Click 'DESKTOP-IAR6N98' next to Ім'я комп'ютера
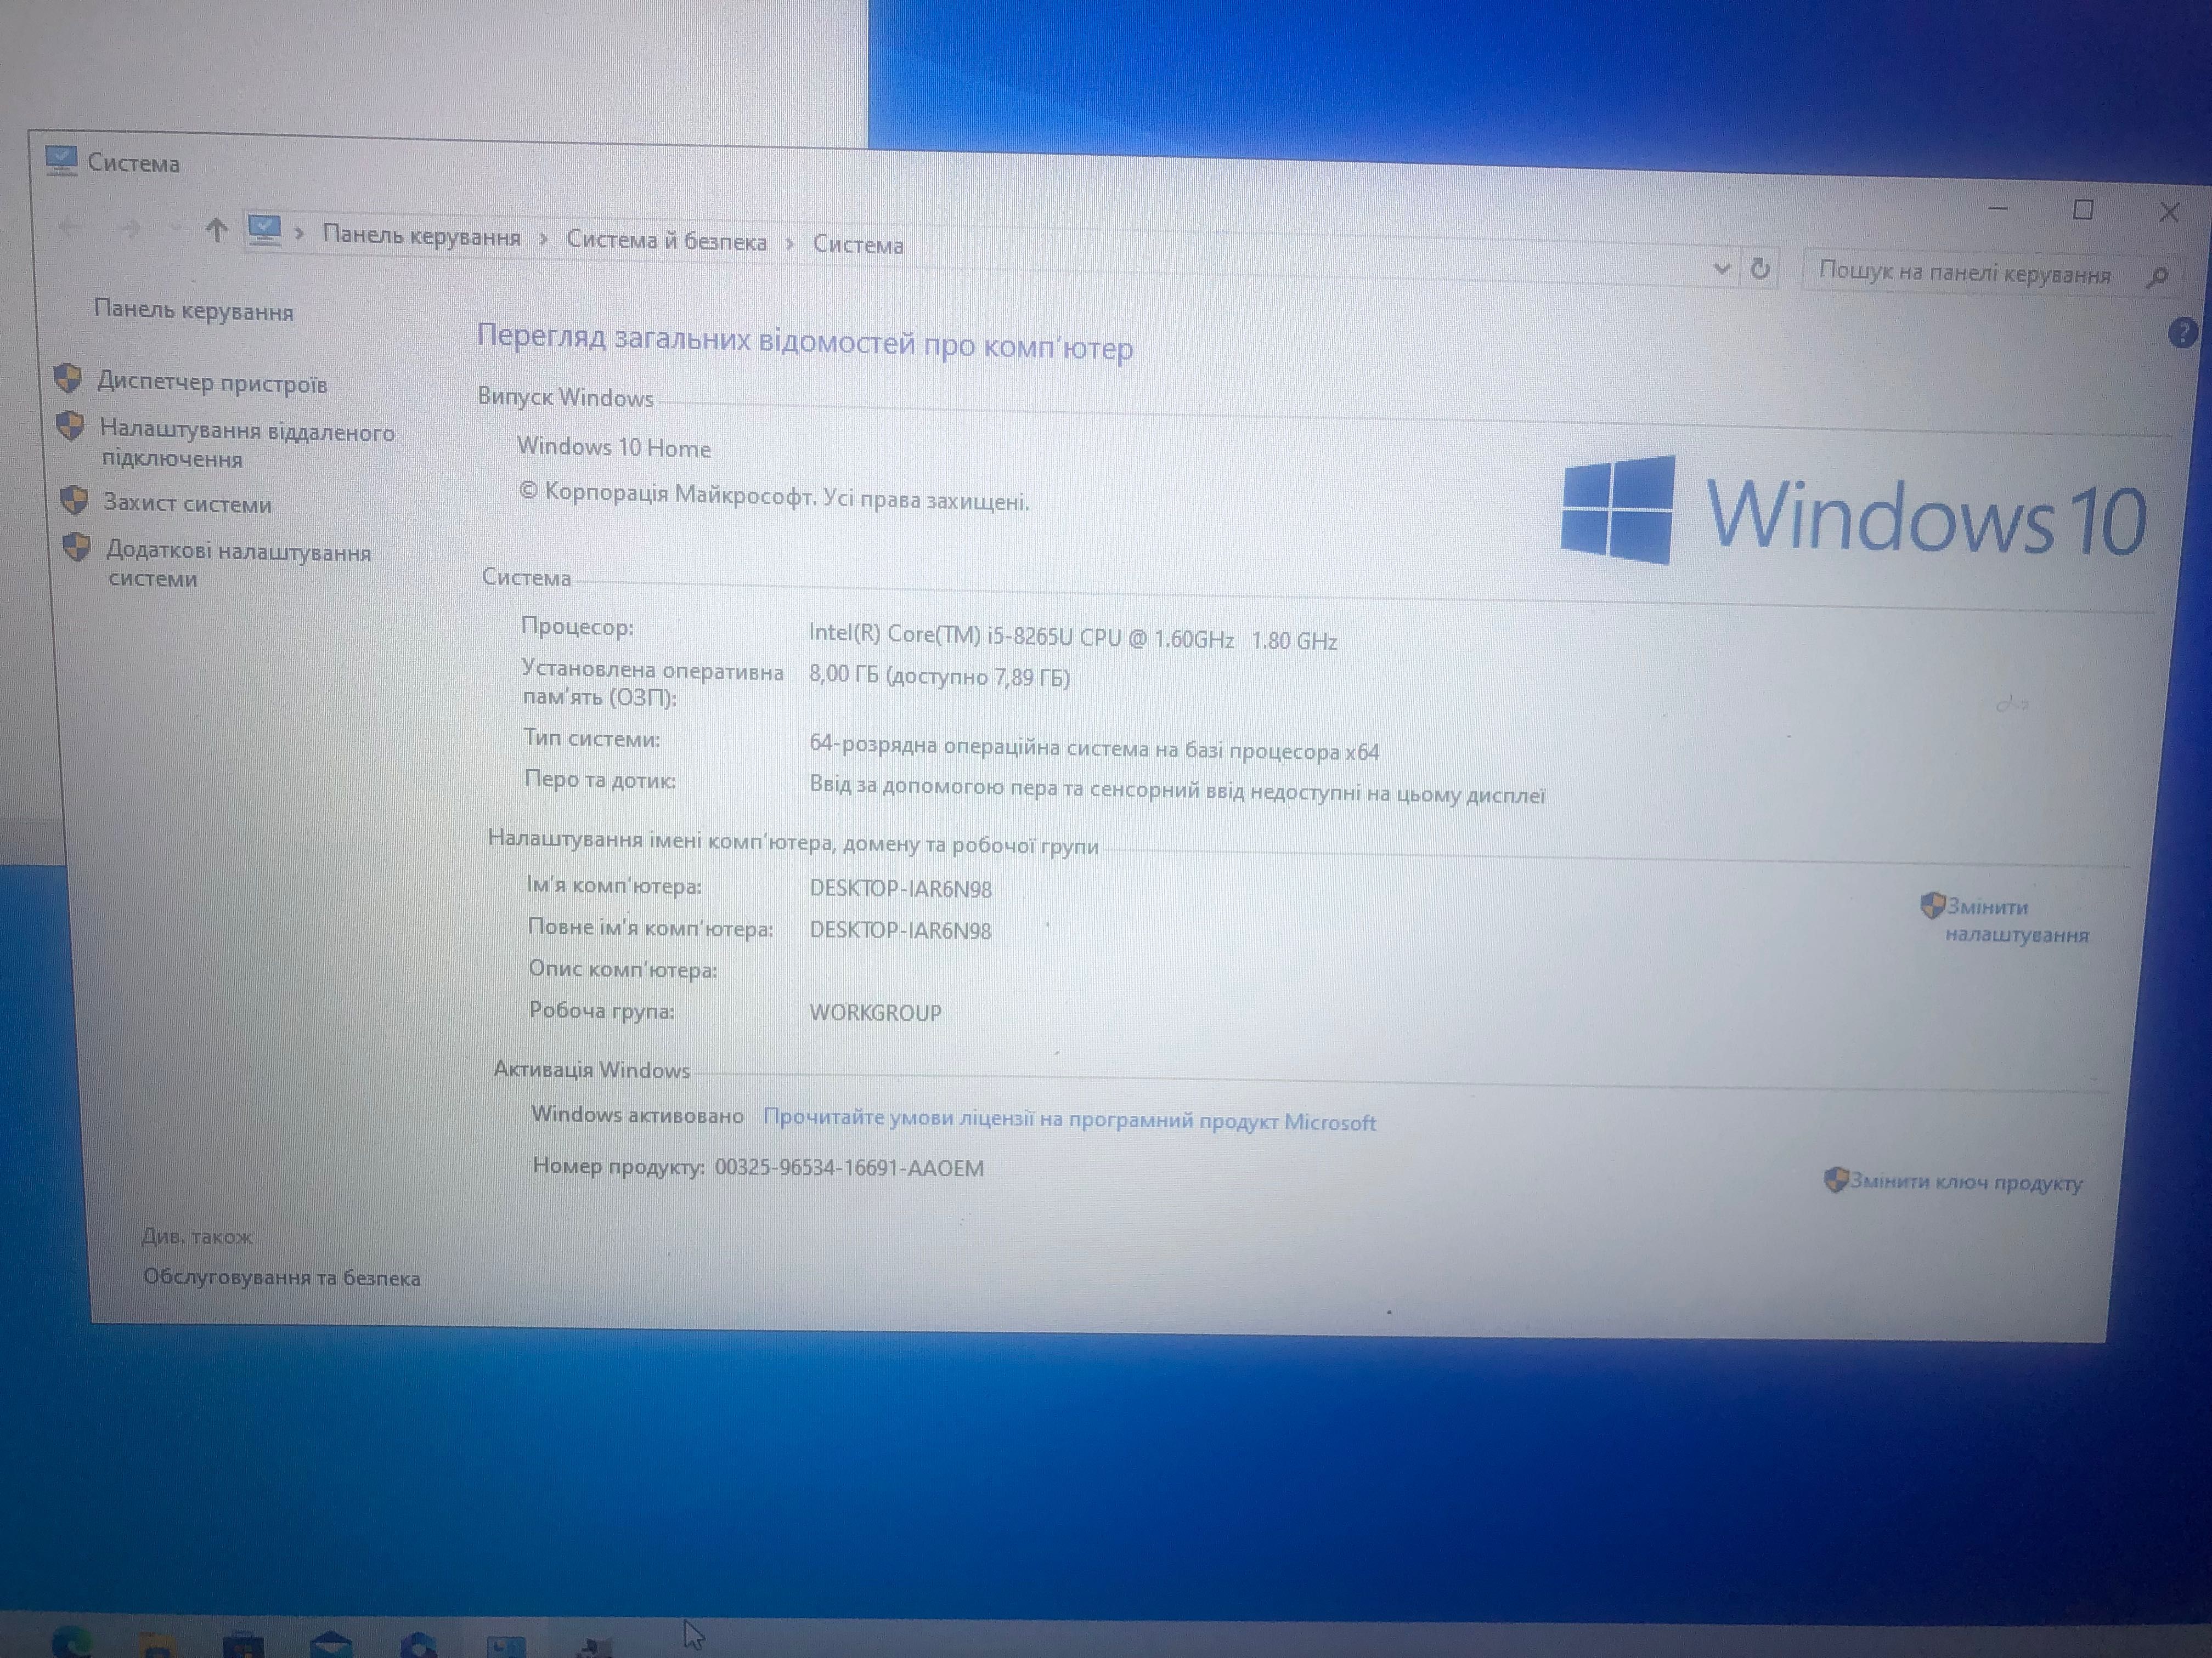Image resolution: width=2212 pixels, height=1658 pixels. tap(900, 888)
